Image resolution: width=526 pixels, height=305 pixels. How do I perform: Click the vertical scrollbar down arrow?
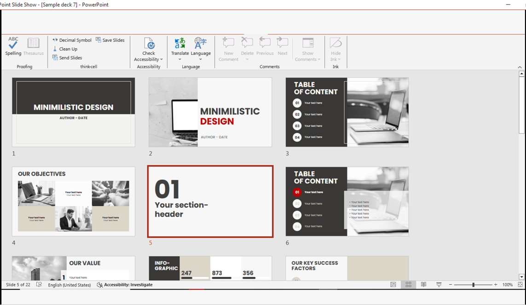(x=521, y=277)
